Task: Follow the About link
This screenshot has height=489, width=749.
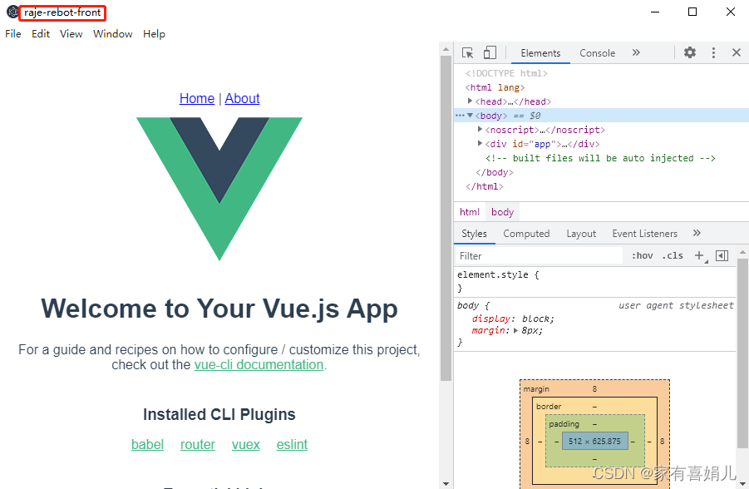Action: 242,98
